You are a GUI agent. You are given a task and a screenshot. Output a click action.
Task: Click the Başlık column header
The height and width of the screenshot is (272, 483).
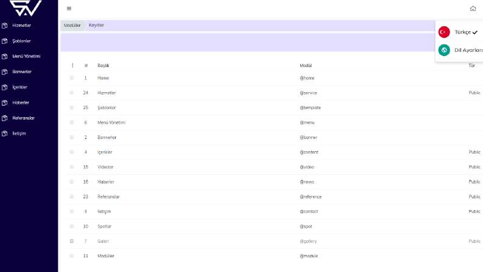(x=103, y=66)
